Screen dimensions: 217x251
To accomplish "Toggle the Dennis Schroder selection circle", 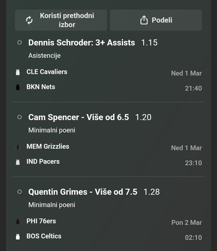I will (x=20, y=43).
